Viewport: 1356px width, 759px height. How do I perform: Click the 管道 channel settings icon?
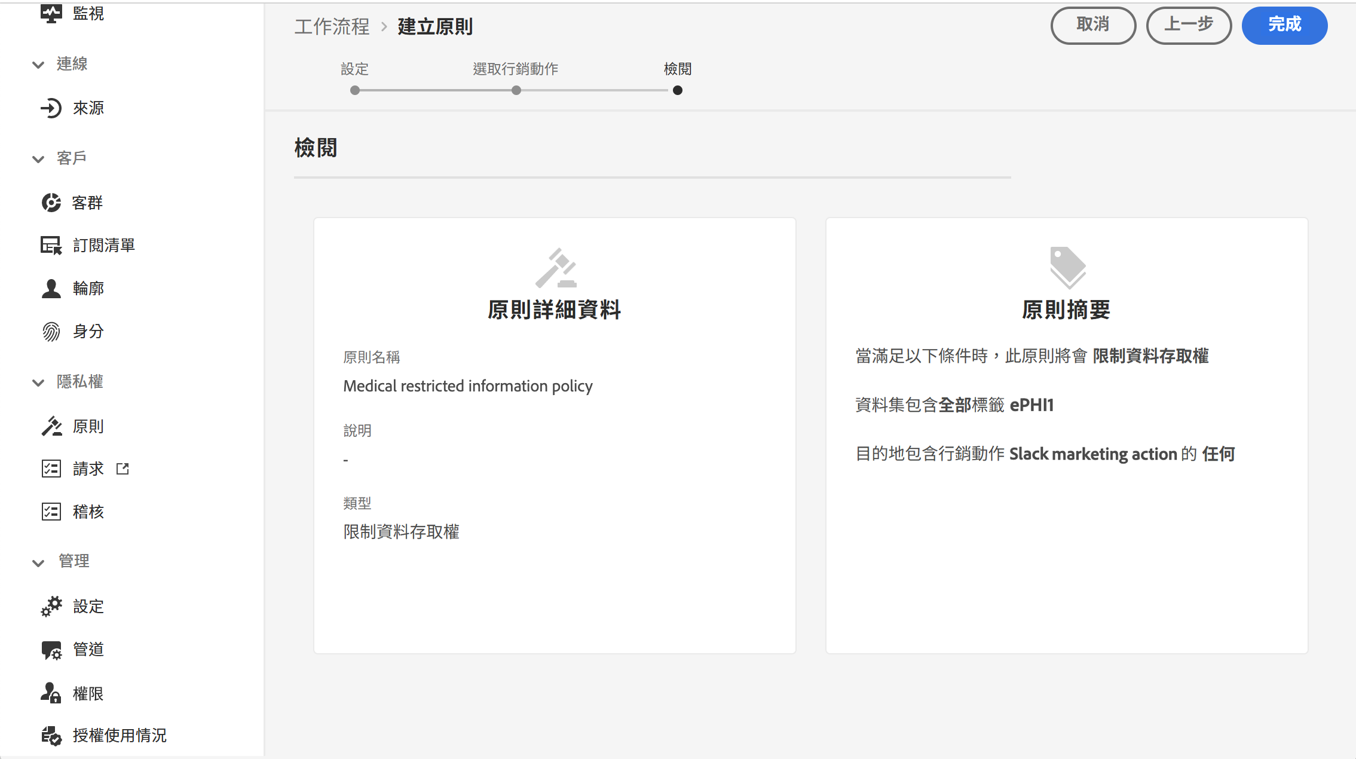click(x=51, y=650)
